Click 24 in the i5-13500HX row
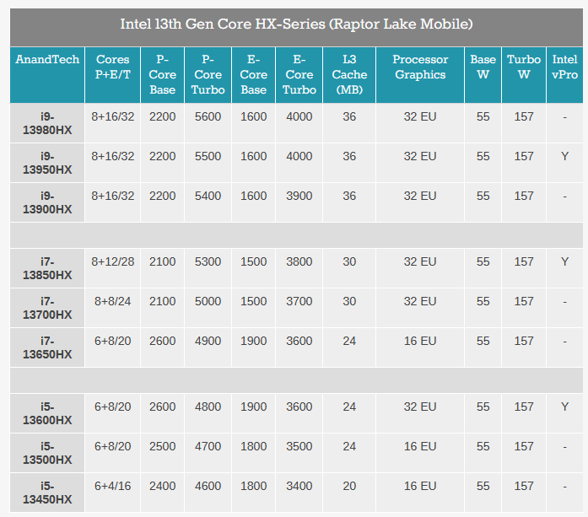 [x=349, y=446]
